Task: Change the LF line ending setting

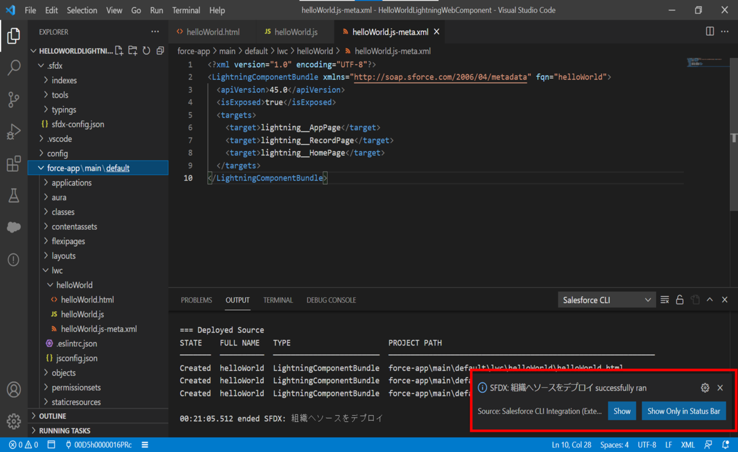Action: click(x=669, y=445)
